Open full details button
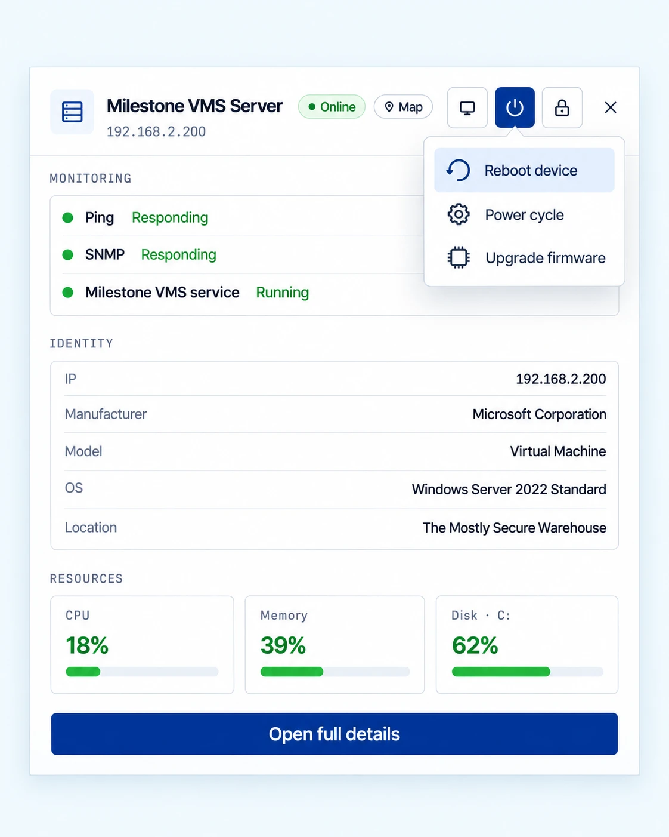The width and height of the screenshot is (669, 837). click(335, 734)
